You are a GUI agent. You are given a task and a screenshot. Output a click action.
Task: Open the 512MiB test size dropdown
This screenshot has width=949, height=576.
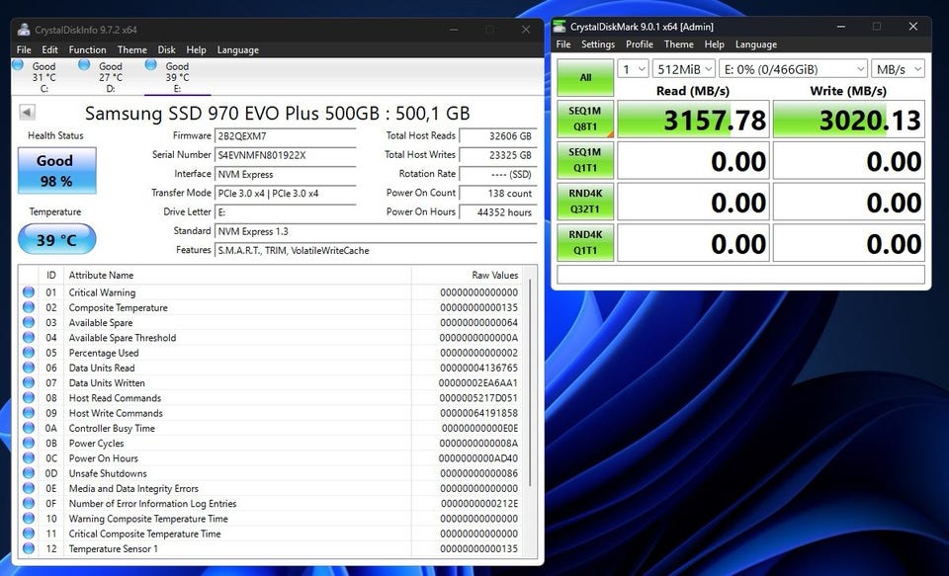coord(681,69)
